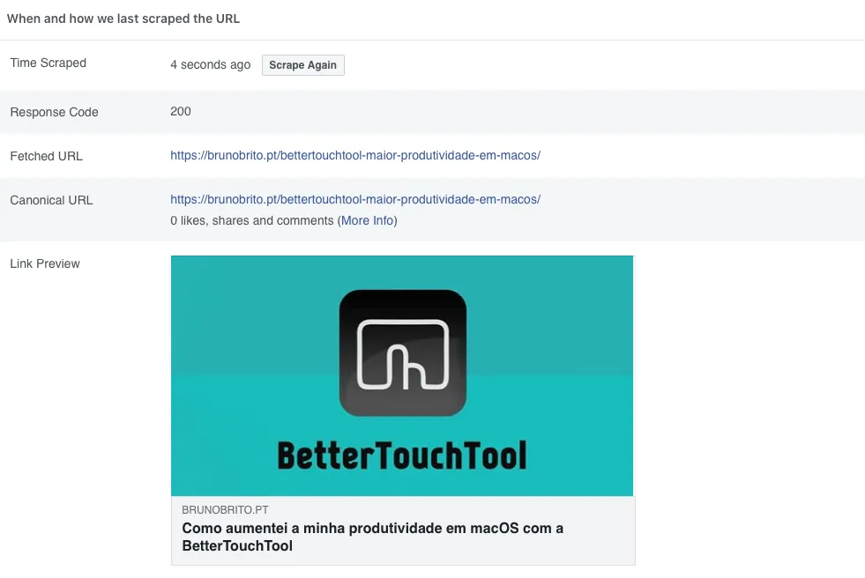Click the BetterTouchTool preview image
Viewport: 865px width, 578px height.
coord(402,375)
